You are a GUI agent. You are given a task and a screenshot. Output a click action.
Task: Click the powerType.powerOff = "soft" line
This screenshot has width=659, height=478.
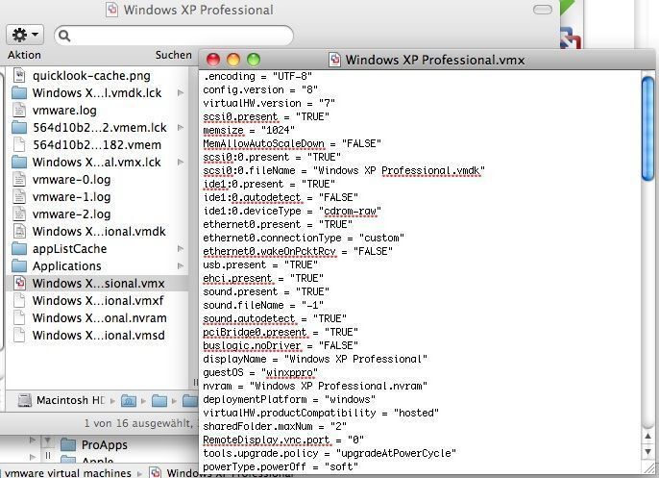tap(281, 466)
